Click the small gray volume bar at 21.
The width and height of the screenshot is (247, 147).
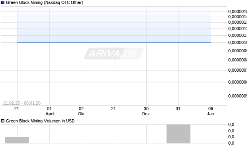[17, 140]
